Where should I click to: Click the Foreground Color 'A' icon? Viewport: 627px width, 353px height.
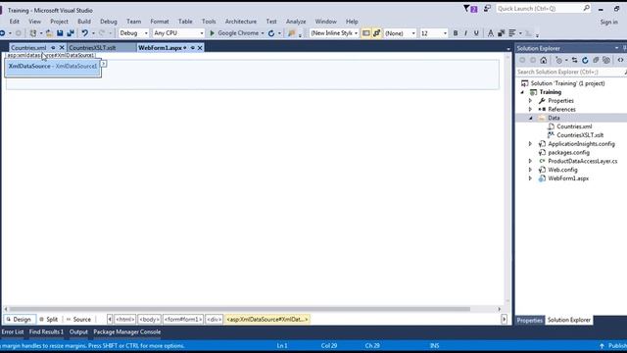coord(490,33)
